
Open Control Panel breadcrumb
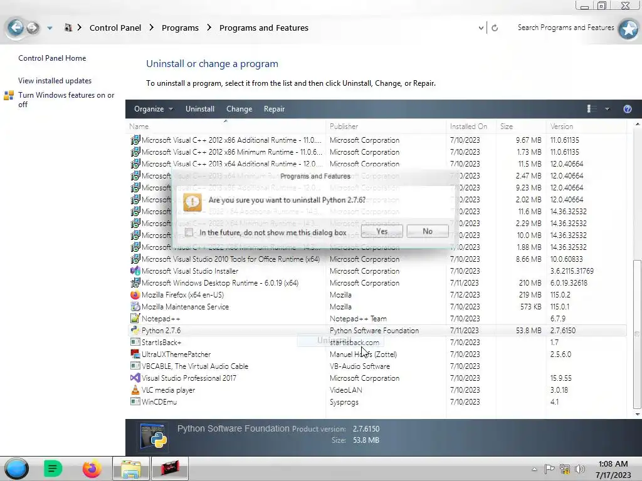coord(115,28)
